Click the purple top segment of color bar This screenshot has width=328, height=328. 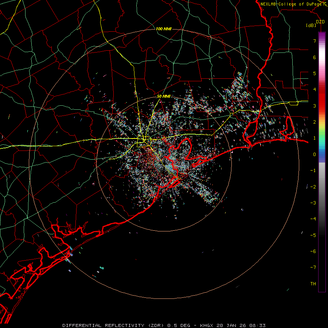click(x=322, y=35)
